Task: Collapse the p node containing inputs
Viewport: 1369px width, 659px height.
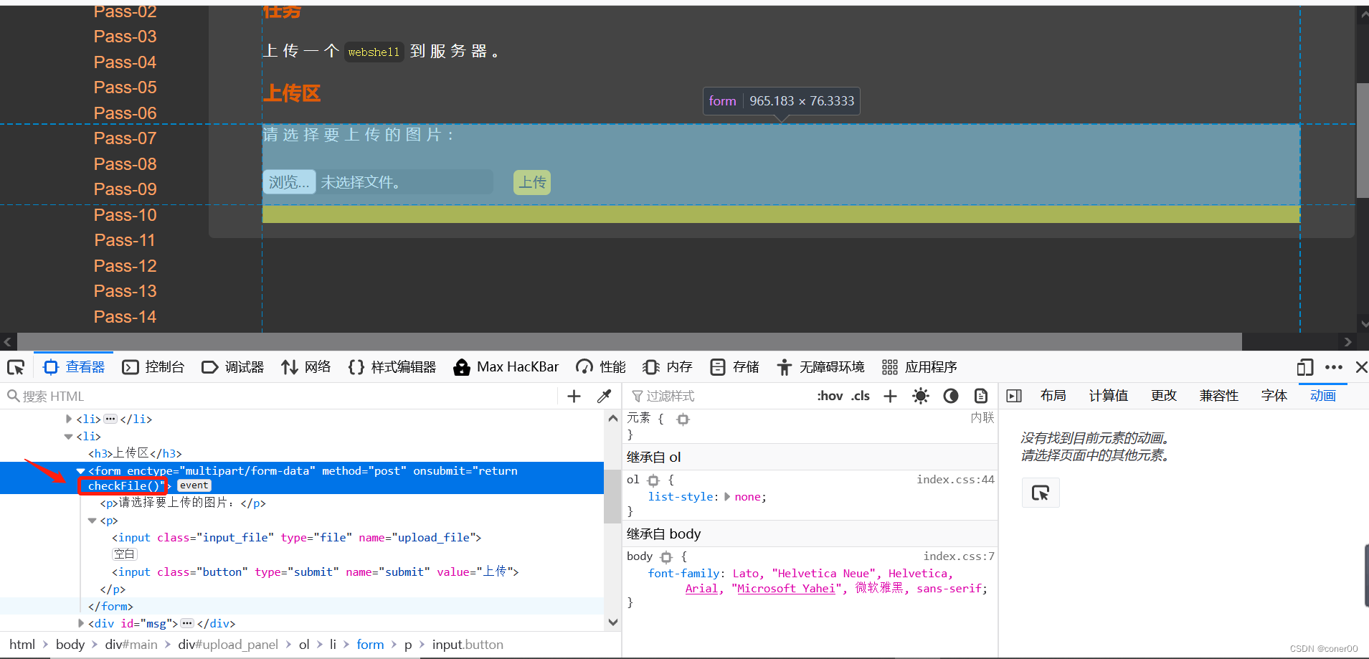Action: tap(93, 521)
